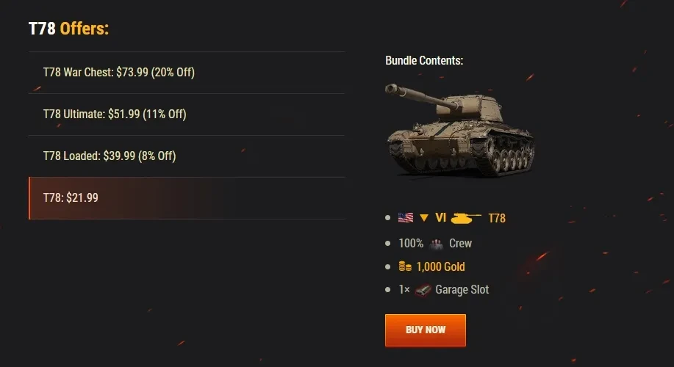Click the T78 Offers heading
Image resolution: width=674 pixels, height=367 pixels.
point(68,29)
